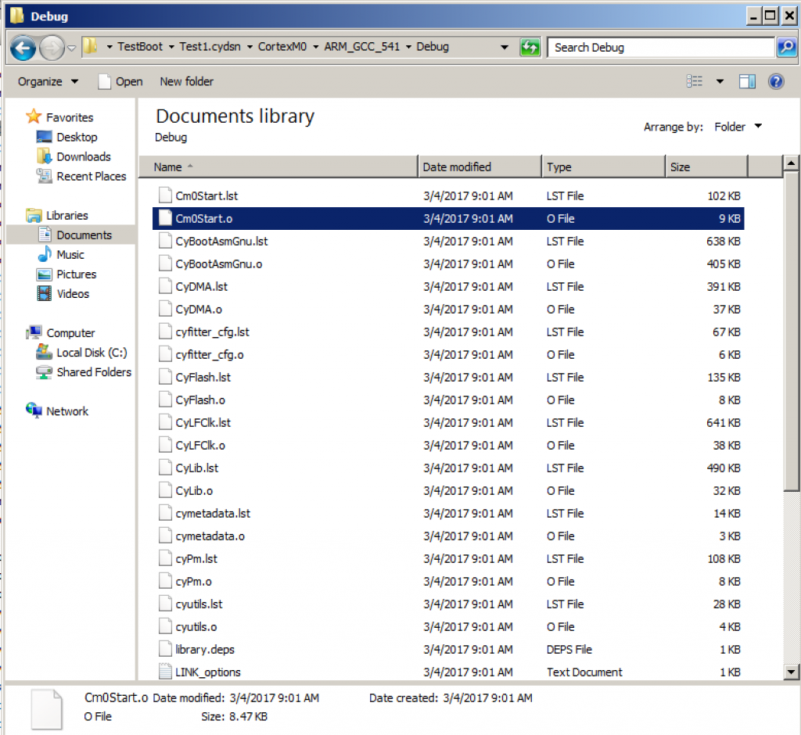Select the Music library icon
Viewport: 801px width, 735px height.
[45, 255]
